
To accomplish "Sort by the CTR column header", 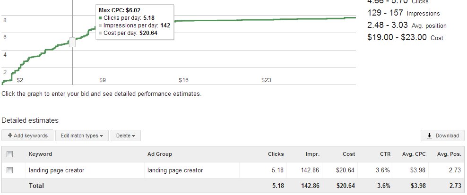I will coord(385,154).
